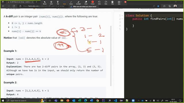Click the 'nums[i] - nums[j] == k' condition

click(x=26, y=31)
